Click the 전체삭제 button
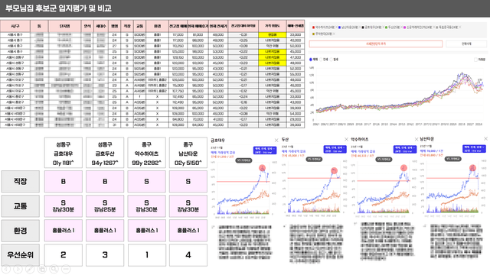Screen dimensions: 490x275 point(466,44)
